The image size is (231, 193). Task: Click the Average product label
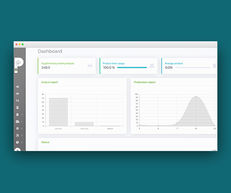click(x=174, y=63)
